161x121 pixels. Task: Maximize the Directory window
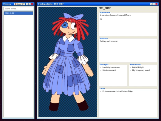click(30, 4)
